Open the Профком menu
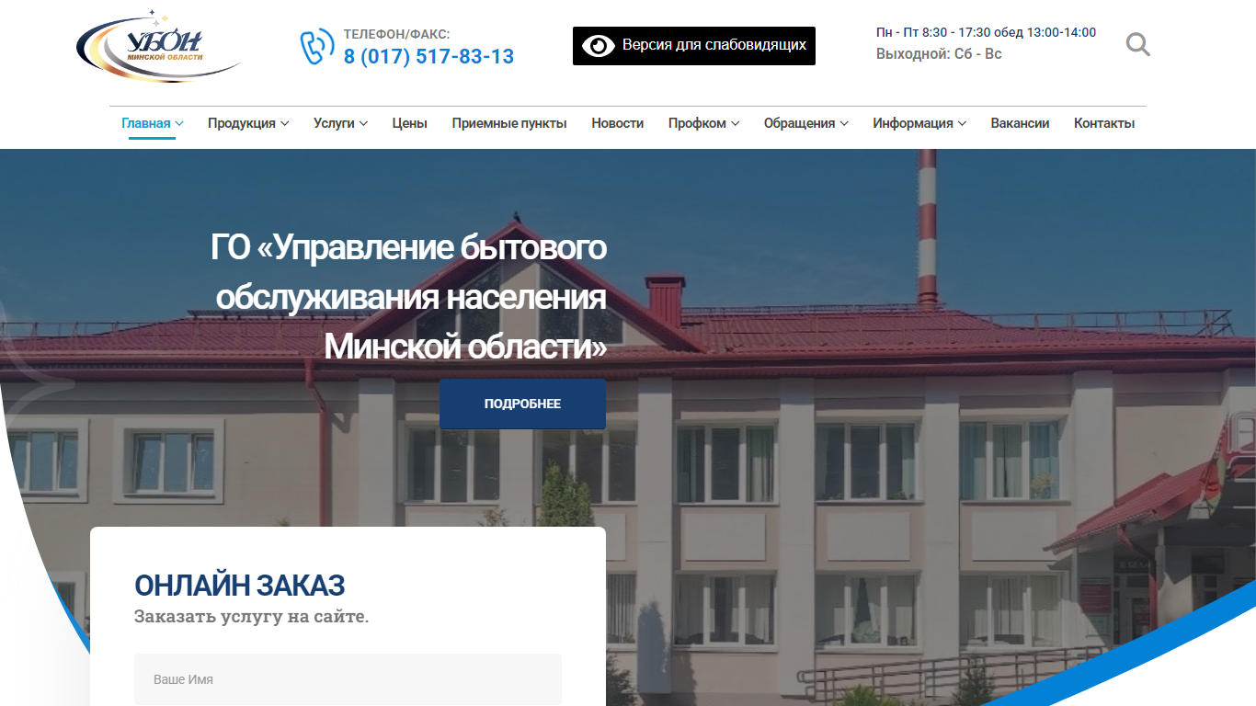Image resolution: width=1256 pixels, height=706 pixels. (x=697, y=123)
